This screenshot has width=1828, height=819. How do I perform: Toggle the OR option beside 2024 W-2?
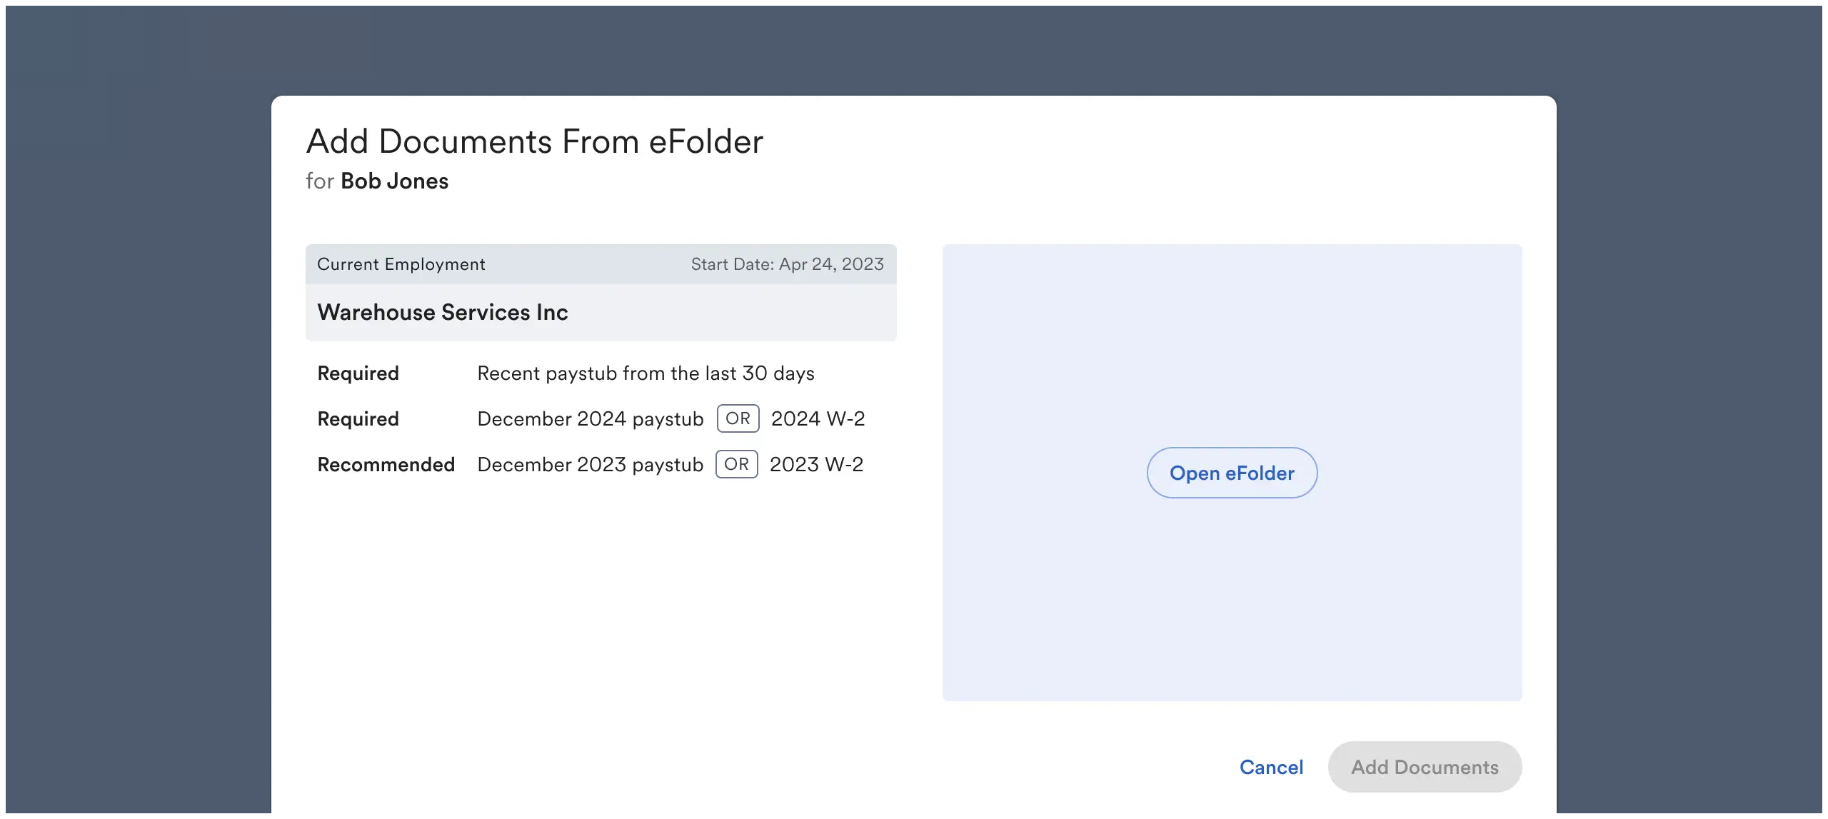(x=738, y=418)
